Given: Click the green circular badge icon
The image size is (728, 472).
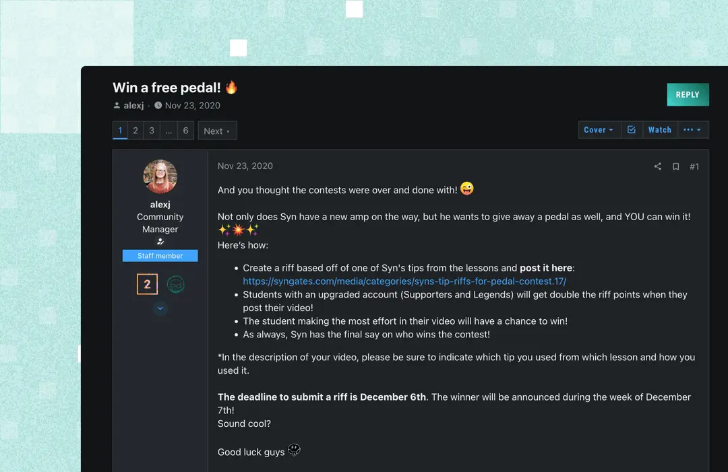Looking at the screenshot, I should click(x=175, y=284).
